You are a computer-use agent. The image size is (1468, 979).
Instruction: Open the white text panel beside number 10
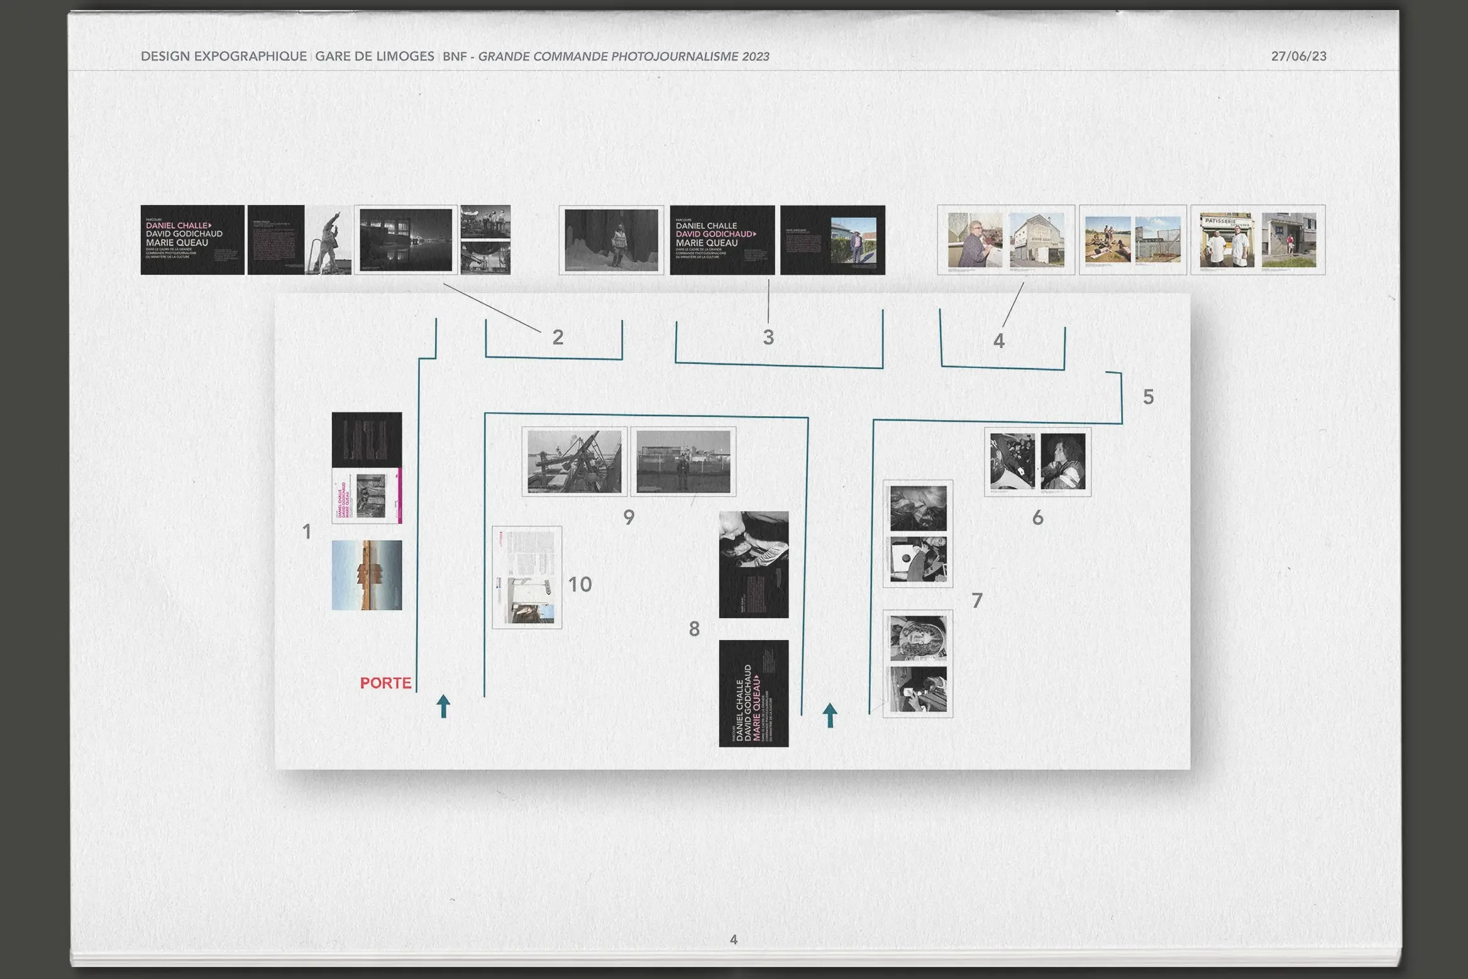tap(527, 577)
